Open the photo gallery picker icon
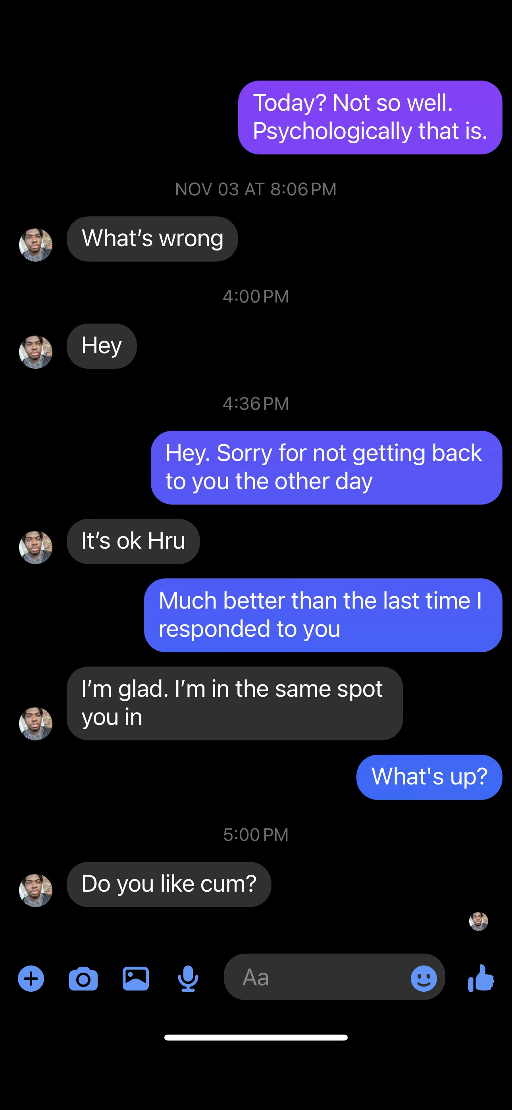Image resolution: width=512 pixels, height=1110 pixels. 136,978
